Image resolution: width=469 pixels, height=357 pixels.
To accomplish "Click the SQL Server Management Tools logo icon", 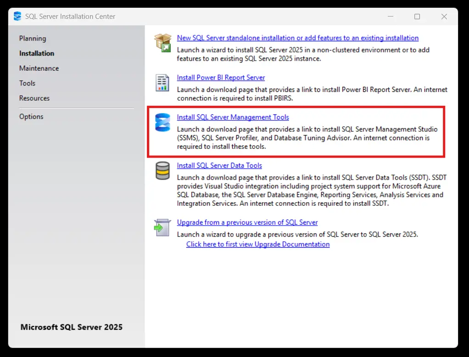I will click(x=162, y=122).
